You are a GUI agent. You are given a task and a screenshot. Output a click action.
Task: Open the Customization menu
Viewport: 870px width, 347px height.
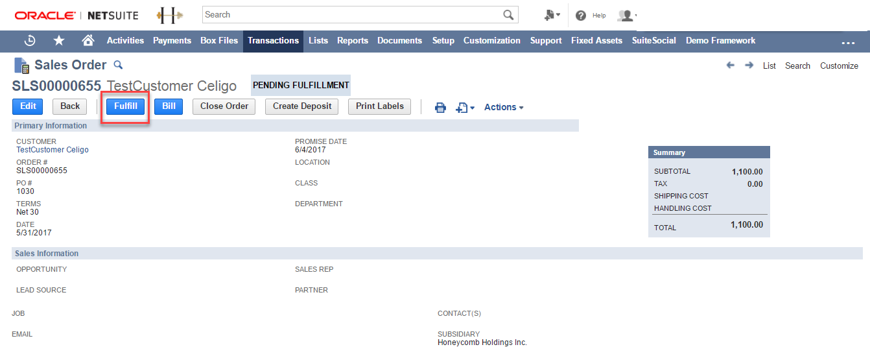pos(492,40)
